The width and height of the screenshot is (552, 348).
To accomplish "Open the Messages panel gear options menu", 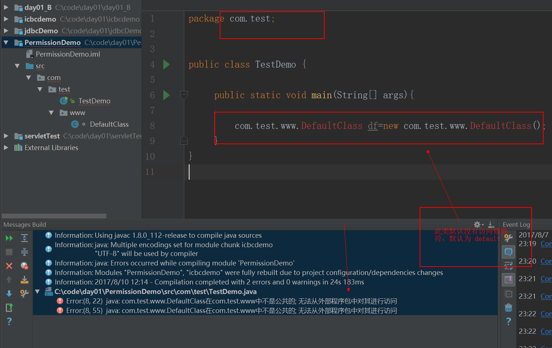I will pyautogui.click(x=478, y=225).
